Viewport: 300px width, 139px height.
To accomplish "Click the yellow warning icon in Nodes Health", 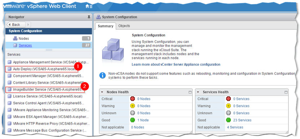I will [x=132, y=106].
